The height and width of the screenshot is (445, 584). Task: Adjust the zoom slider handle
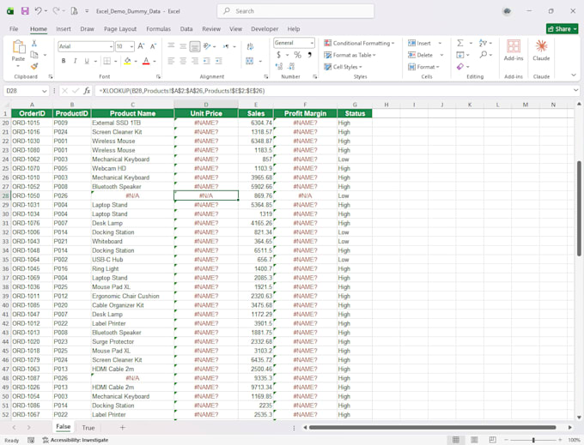coord(533,440)
